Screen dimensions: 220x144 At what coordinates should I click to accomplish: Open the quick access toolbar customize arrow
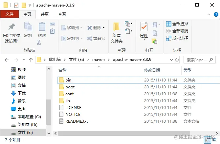30,6
